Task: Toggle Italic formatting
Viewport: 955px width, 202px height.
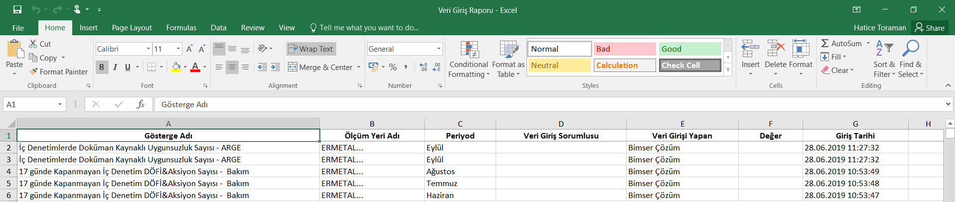Action: pos(115,67)
